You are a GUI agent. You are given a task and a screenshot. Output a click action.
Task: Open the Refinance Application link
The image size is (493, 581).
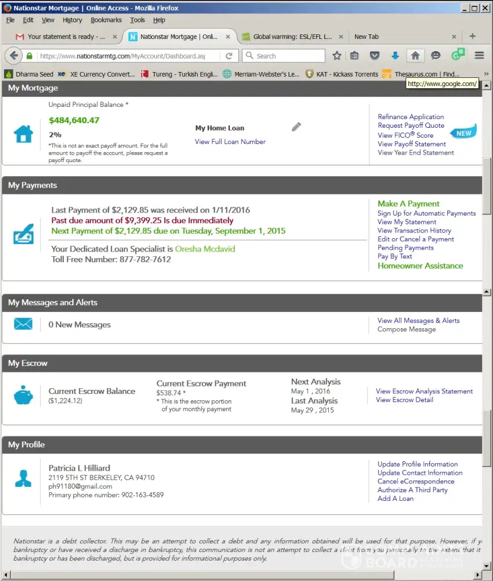coord(411,117)
